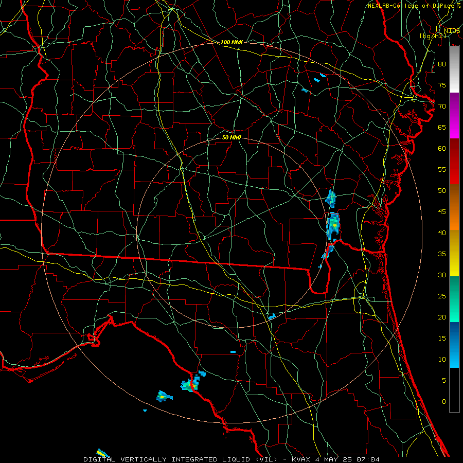Image resolution: width=463 pixels, height=463 pixels.
Task: Pick the blue segment of the color scale
Action: 454,345
